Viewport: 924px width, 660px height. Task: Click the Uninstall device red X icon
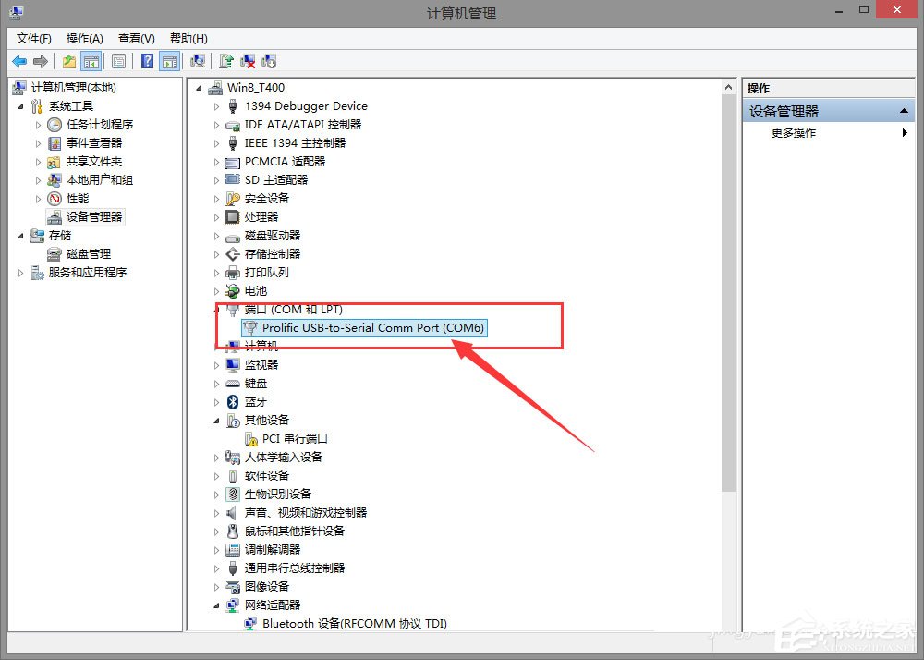(248, 61)
